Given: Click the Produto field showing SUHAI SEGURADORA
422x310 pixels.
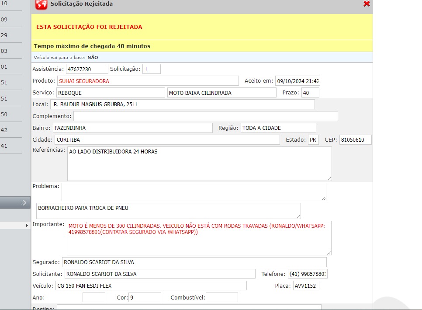Looking at the screenshot, I should pyautogui.click(x=148, y=81).
